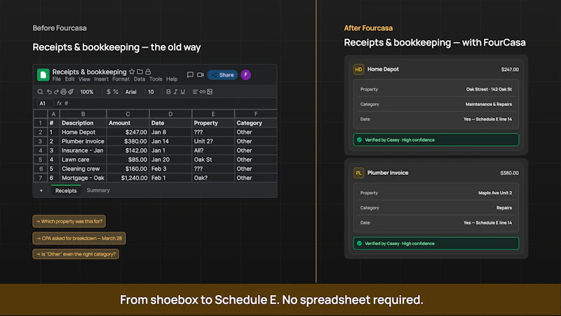
Task: Open the Data menu
Action: [x=140, y=79]
